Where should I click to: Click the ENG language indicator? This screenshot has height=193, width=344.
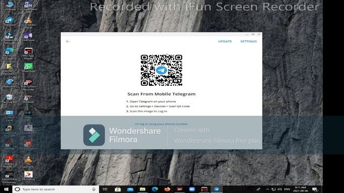coord(287,189)
